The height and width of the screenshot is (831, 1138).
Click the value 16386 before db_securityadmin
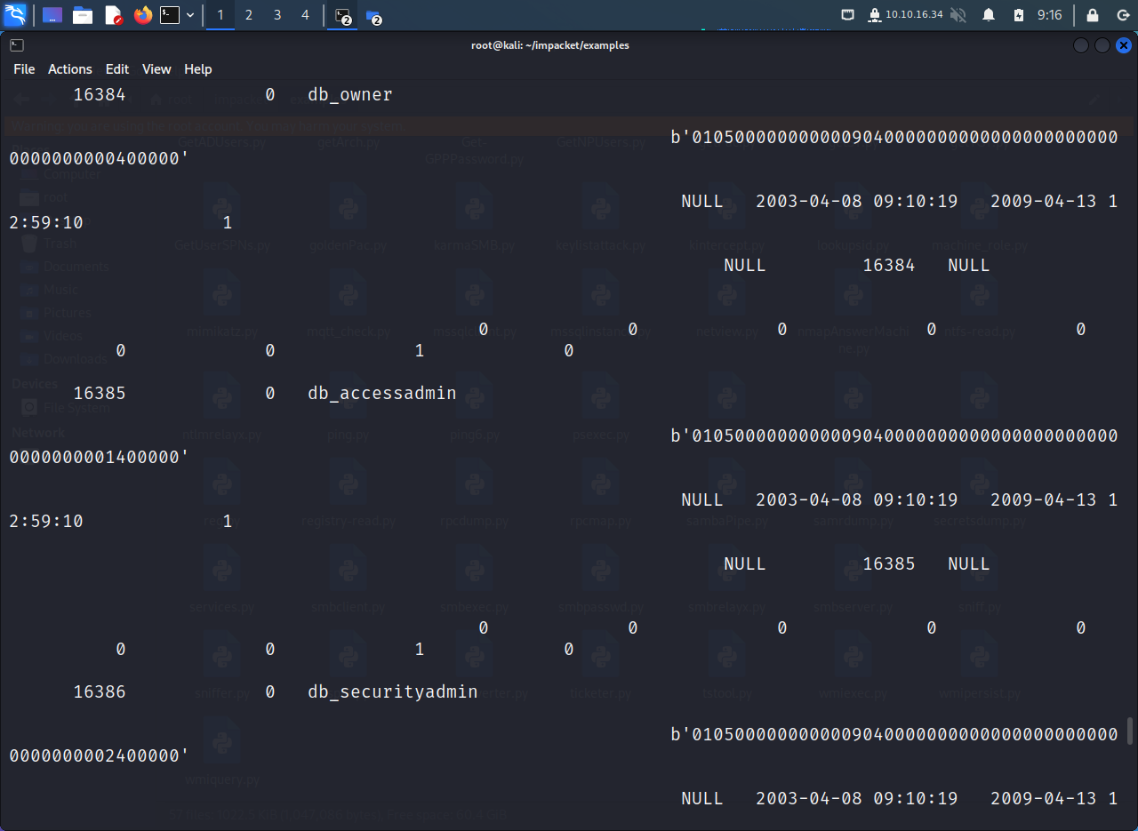100,692
